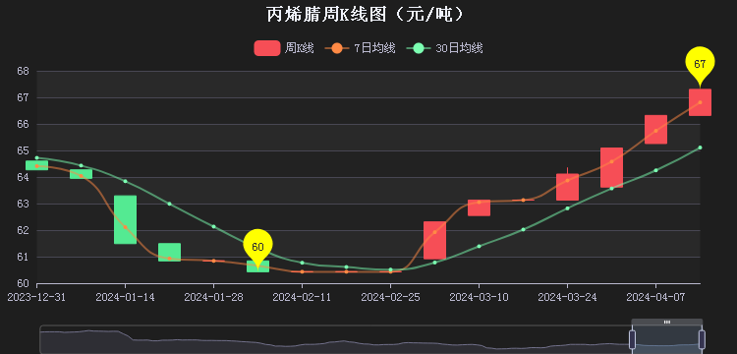Select the green 30日均线 legend dot
This screenshot has width=737, height=354.
point(419,48)
